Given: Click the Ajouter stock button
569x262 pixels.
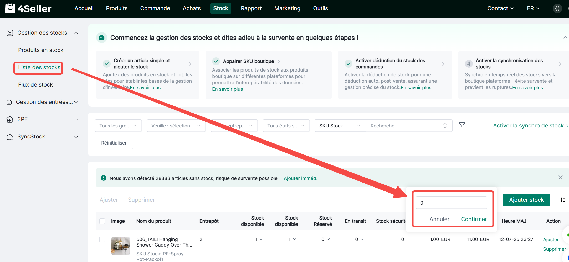Looking at the screenshot, I should pos(526,200).
